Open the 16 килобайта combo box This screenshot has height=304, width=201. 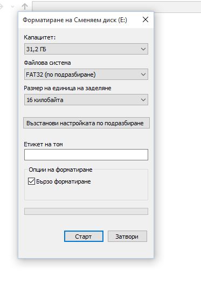pos(86,100)
